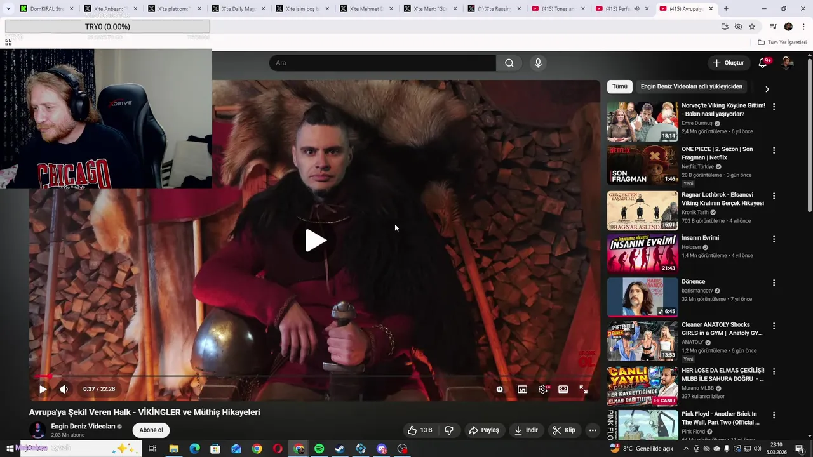Download the video with İndir
Viewport: 813px width, 457px height.
pyautogui.click(x=526, y=430)
